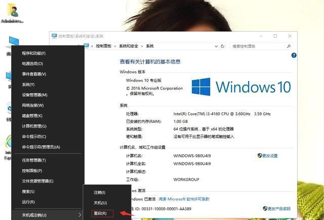Open 阅读 Microsoft 软件许可条款 link

coord(184,199)
